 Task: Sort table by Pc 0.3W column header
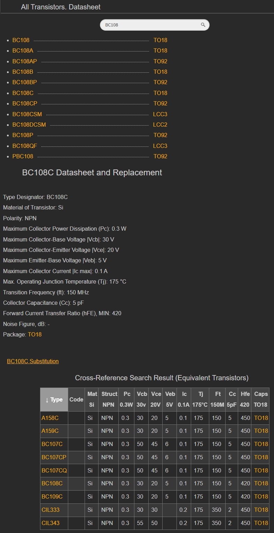(x=127, y=400)
